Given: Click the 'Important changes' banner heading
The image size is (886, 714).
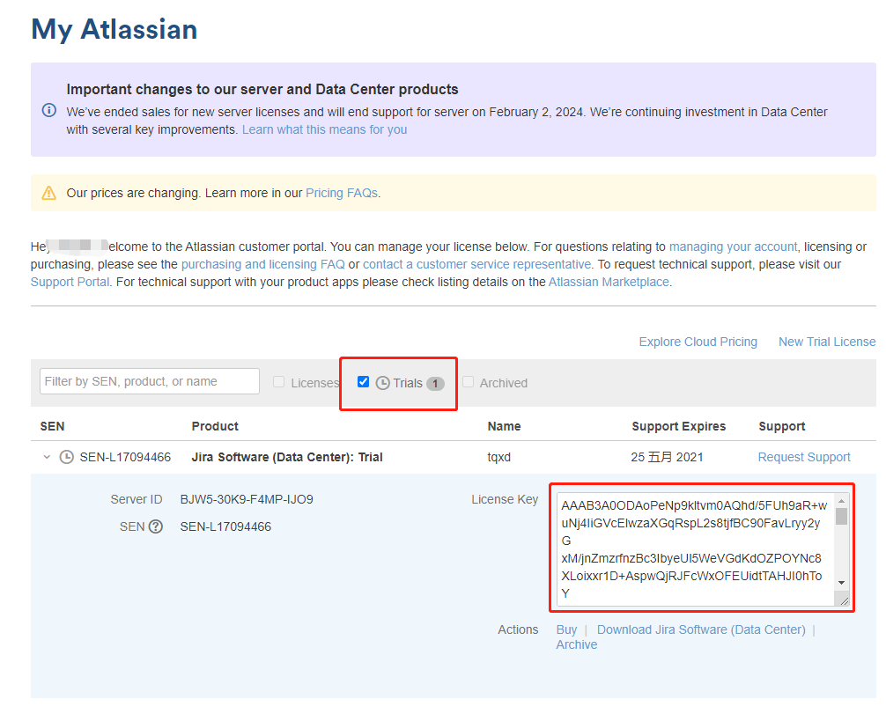Looking at the screenshot, I should tap(262, 89).
